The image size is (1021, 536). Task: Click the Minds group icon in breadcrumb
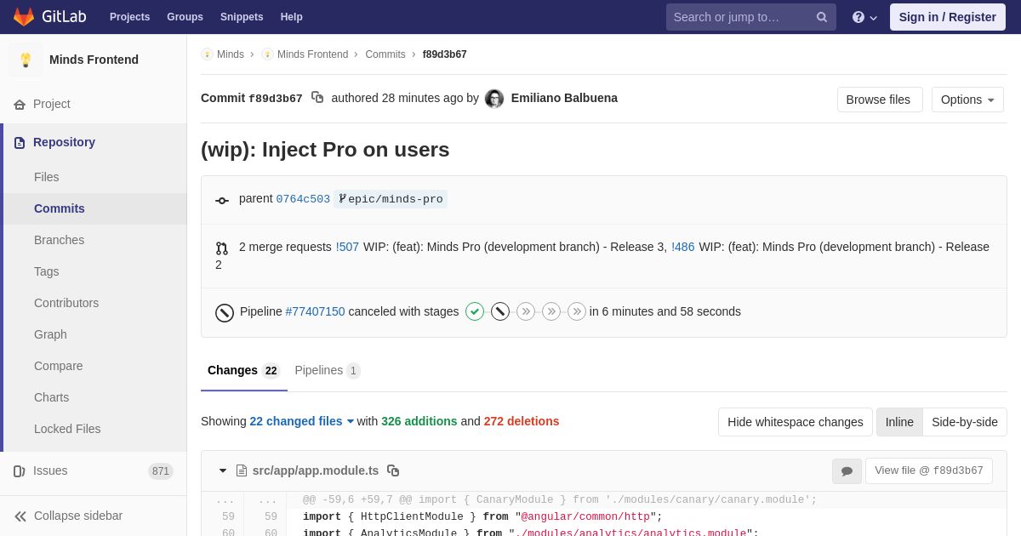pos(207,54)
